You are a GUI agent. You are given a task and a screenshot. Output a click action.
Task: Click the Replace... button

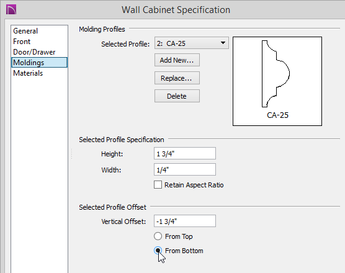point(177,78)
